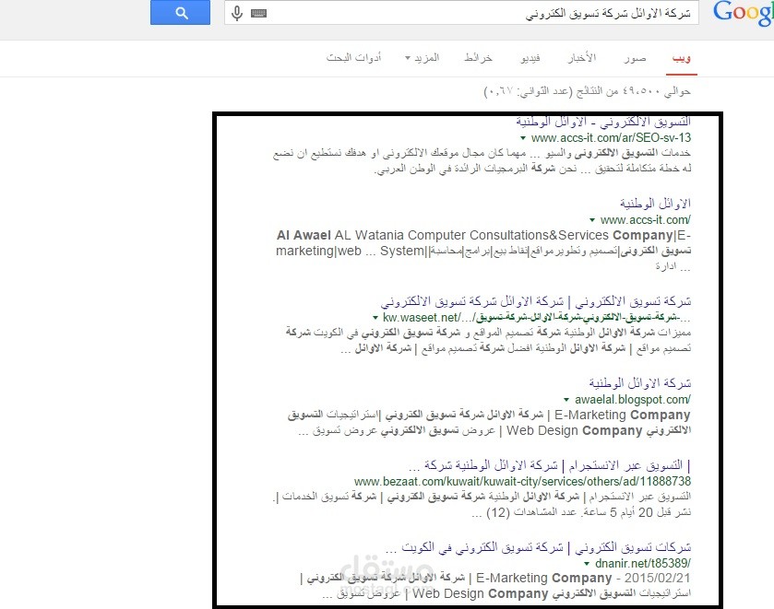Expand the المزيد (More) dropdown
This screenshot has width=774, height=609.
tap(422, 58)
